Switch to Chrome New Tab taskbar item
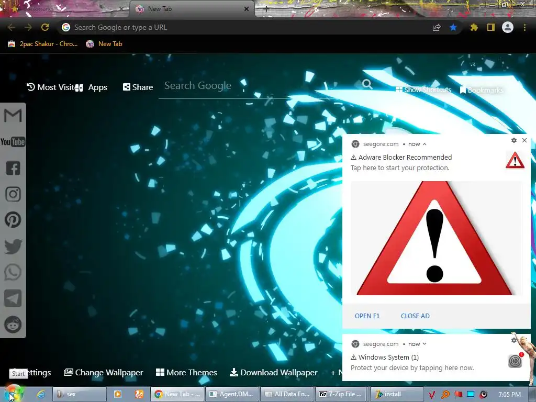 tap(177, 394)
